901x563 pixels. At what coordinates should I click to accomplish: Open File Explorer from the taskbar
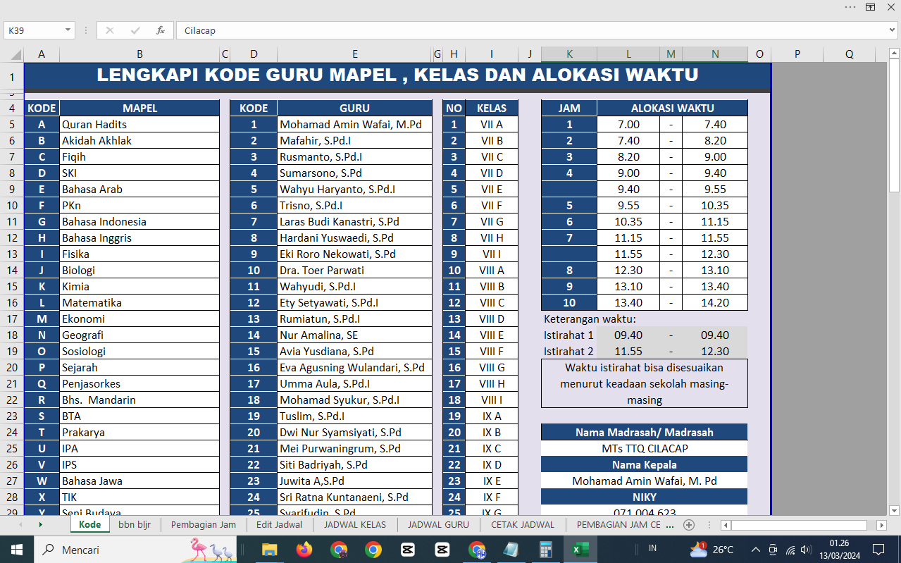coord(270,550)
